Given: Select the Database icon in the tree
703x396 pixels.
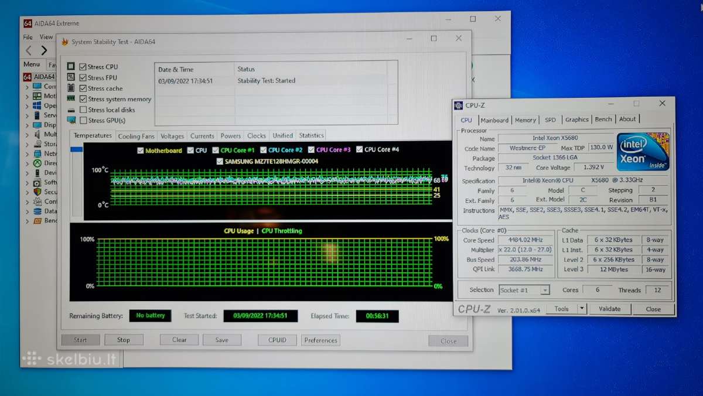Looking at the screenshot, I should click(x=37, y=211).
